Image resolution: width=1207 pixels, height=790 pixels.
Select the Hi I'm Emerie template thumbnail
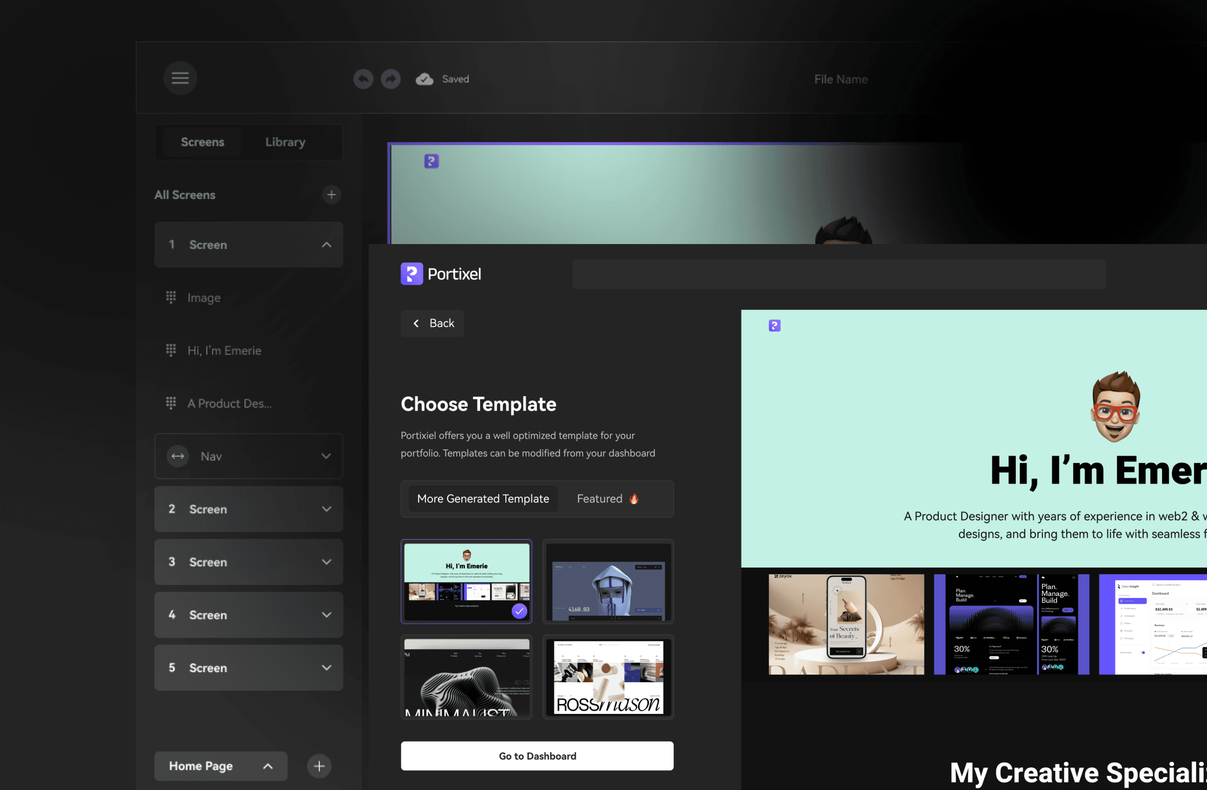click(x=466, y=581)
